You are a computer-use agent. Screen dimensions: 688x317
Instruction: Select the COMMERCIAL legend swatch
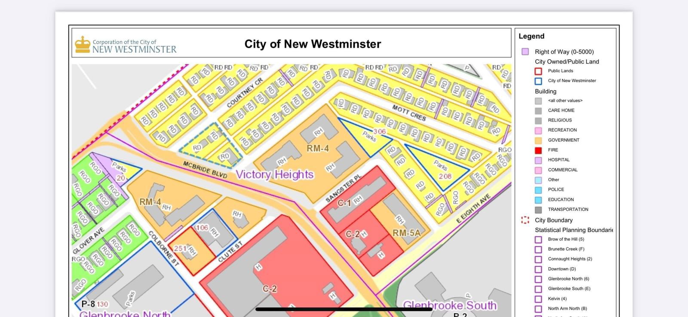tap(538, 170)
